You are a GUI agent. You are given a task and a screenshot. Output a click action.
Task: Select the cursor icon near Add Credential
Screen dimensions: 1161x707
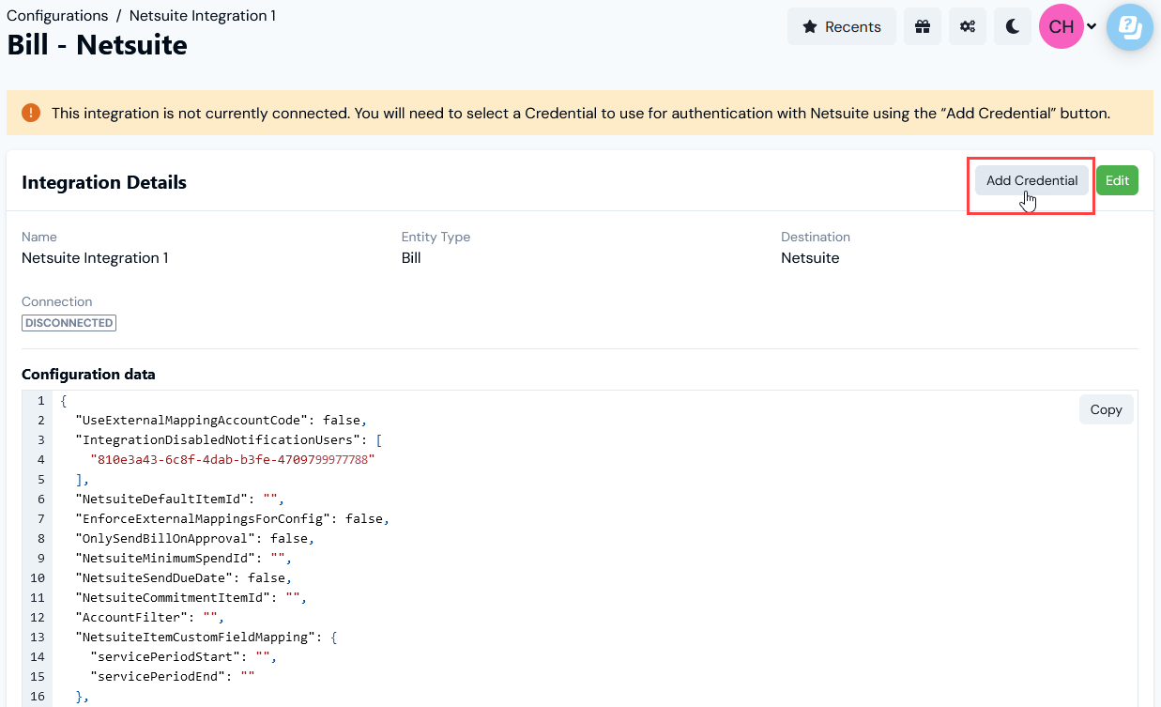(1028, 199)
